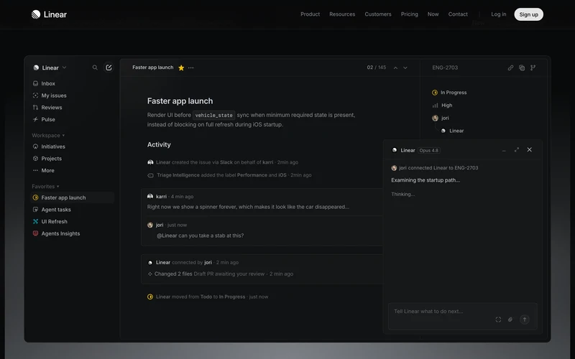Click the attachment paperclip icon in the chat input
Screen dimensions: 575x359
(510, 320)
